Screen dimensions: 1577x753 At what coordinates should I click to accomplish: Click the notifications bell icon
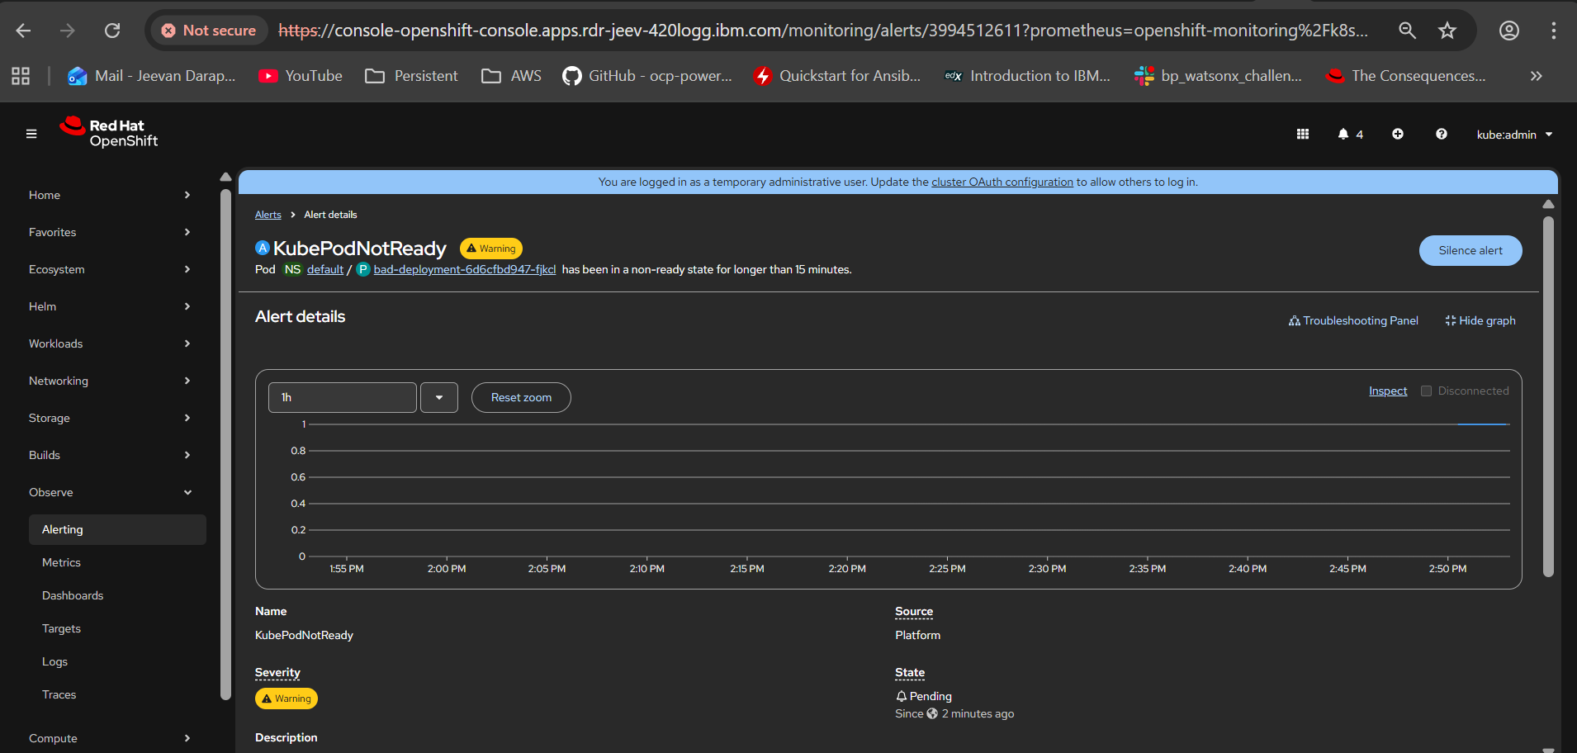[x=1343, y=134]
